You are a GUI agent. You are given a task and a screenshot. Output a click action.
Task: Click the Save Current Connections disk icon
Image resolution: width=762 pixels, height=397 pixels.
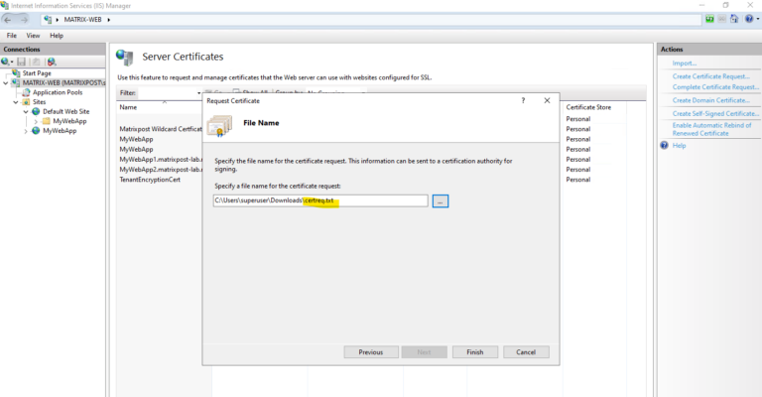tap(21, 62)
